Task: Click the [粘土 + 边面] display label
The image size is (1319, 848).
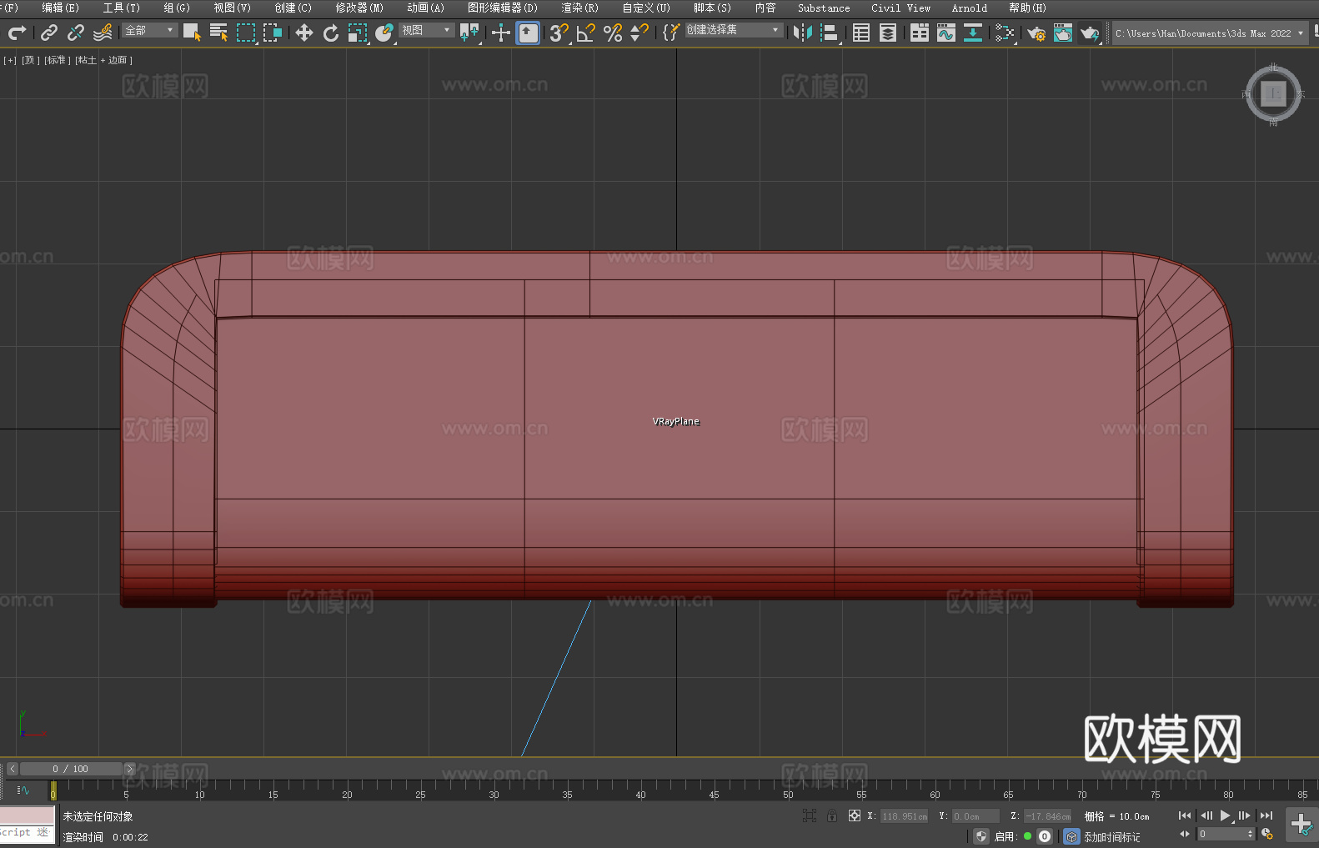Action: (104, 60)
